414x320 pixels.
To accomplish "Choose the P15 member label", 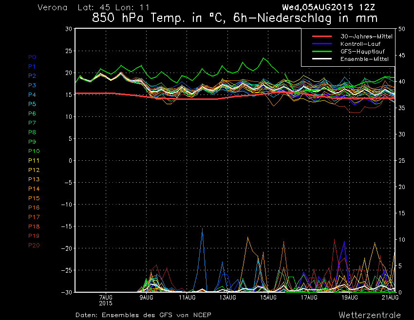I will tap(34, 198).
